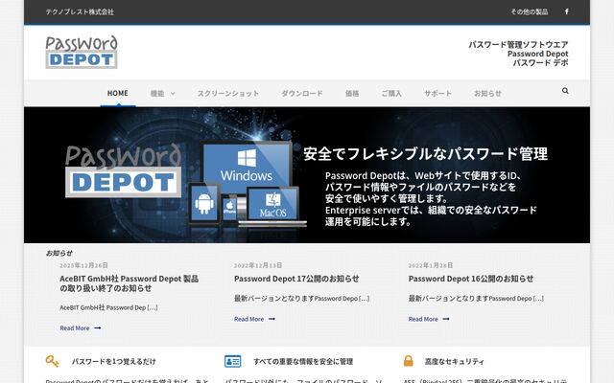Click Read More under Password Depot 16
Screen dimensions: 614x383
click(423, 319)
